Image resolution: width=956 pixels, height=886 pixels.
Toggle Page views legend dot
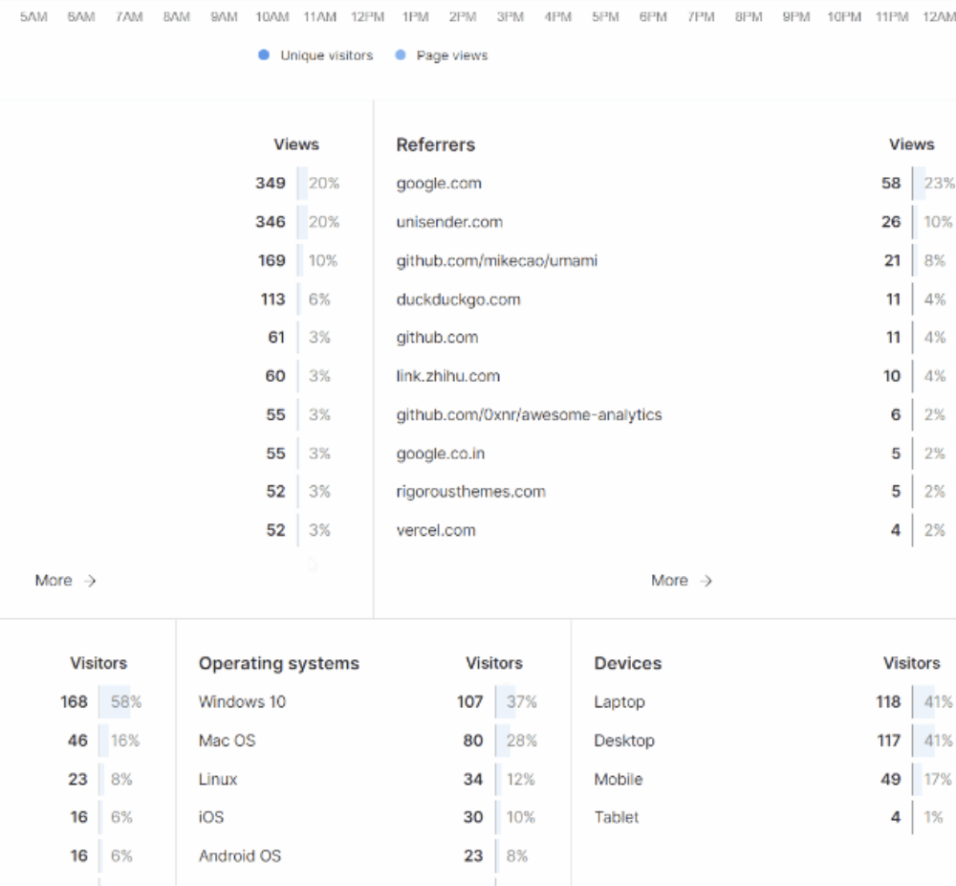tap(400, 55)
